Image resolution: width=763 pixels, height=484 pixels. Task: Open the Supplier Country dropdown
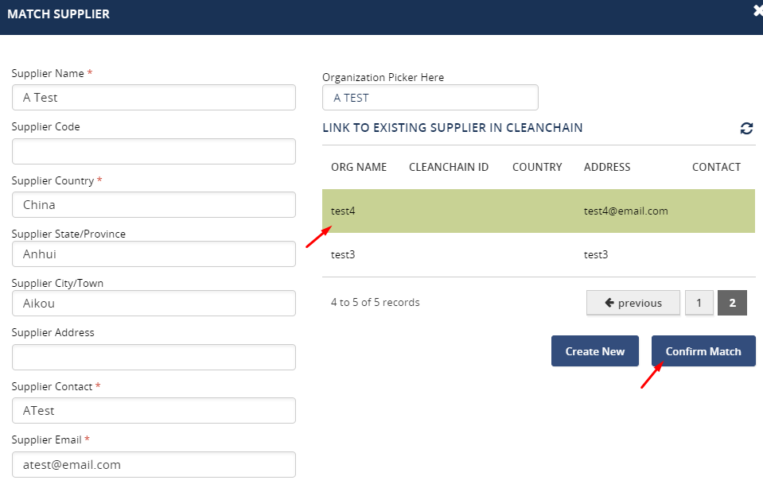[x=154, y=205]
